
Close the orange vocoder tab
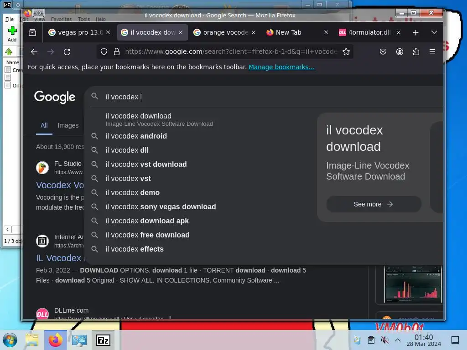[x=254, y=32]
